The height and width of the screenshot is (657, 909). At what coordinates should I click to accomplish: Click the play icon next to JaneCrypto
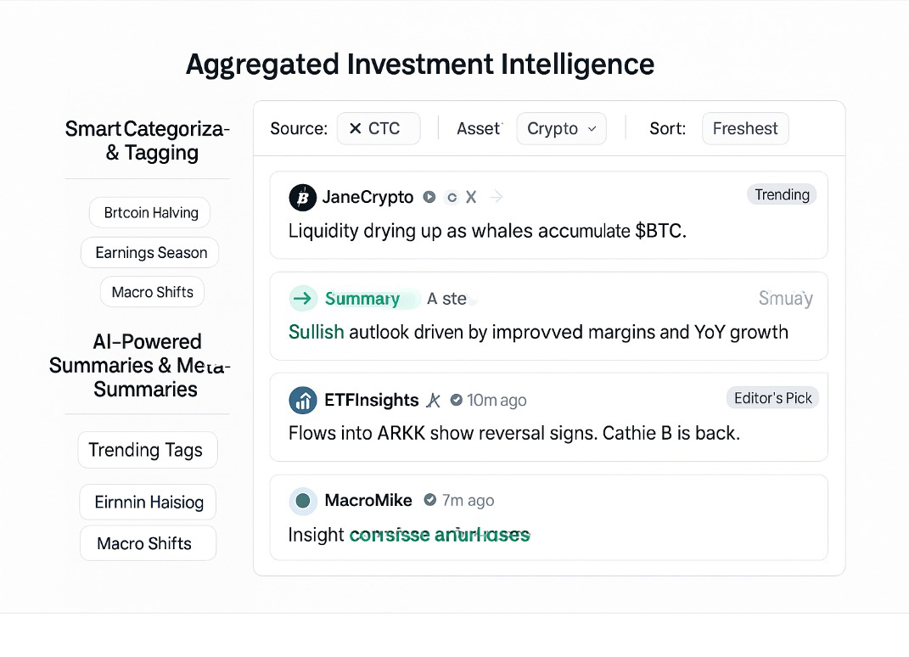click(429, 197)
